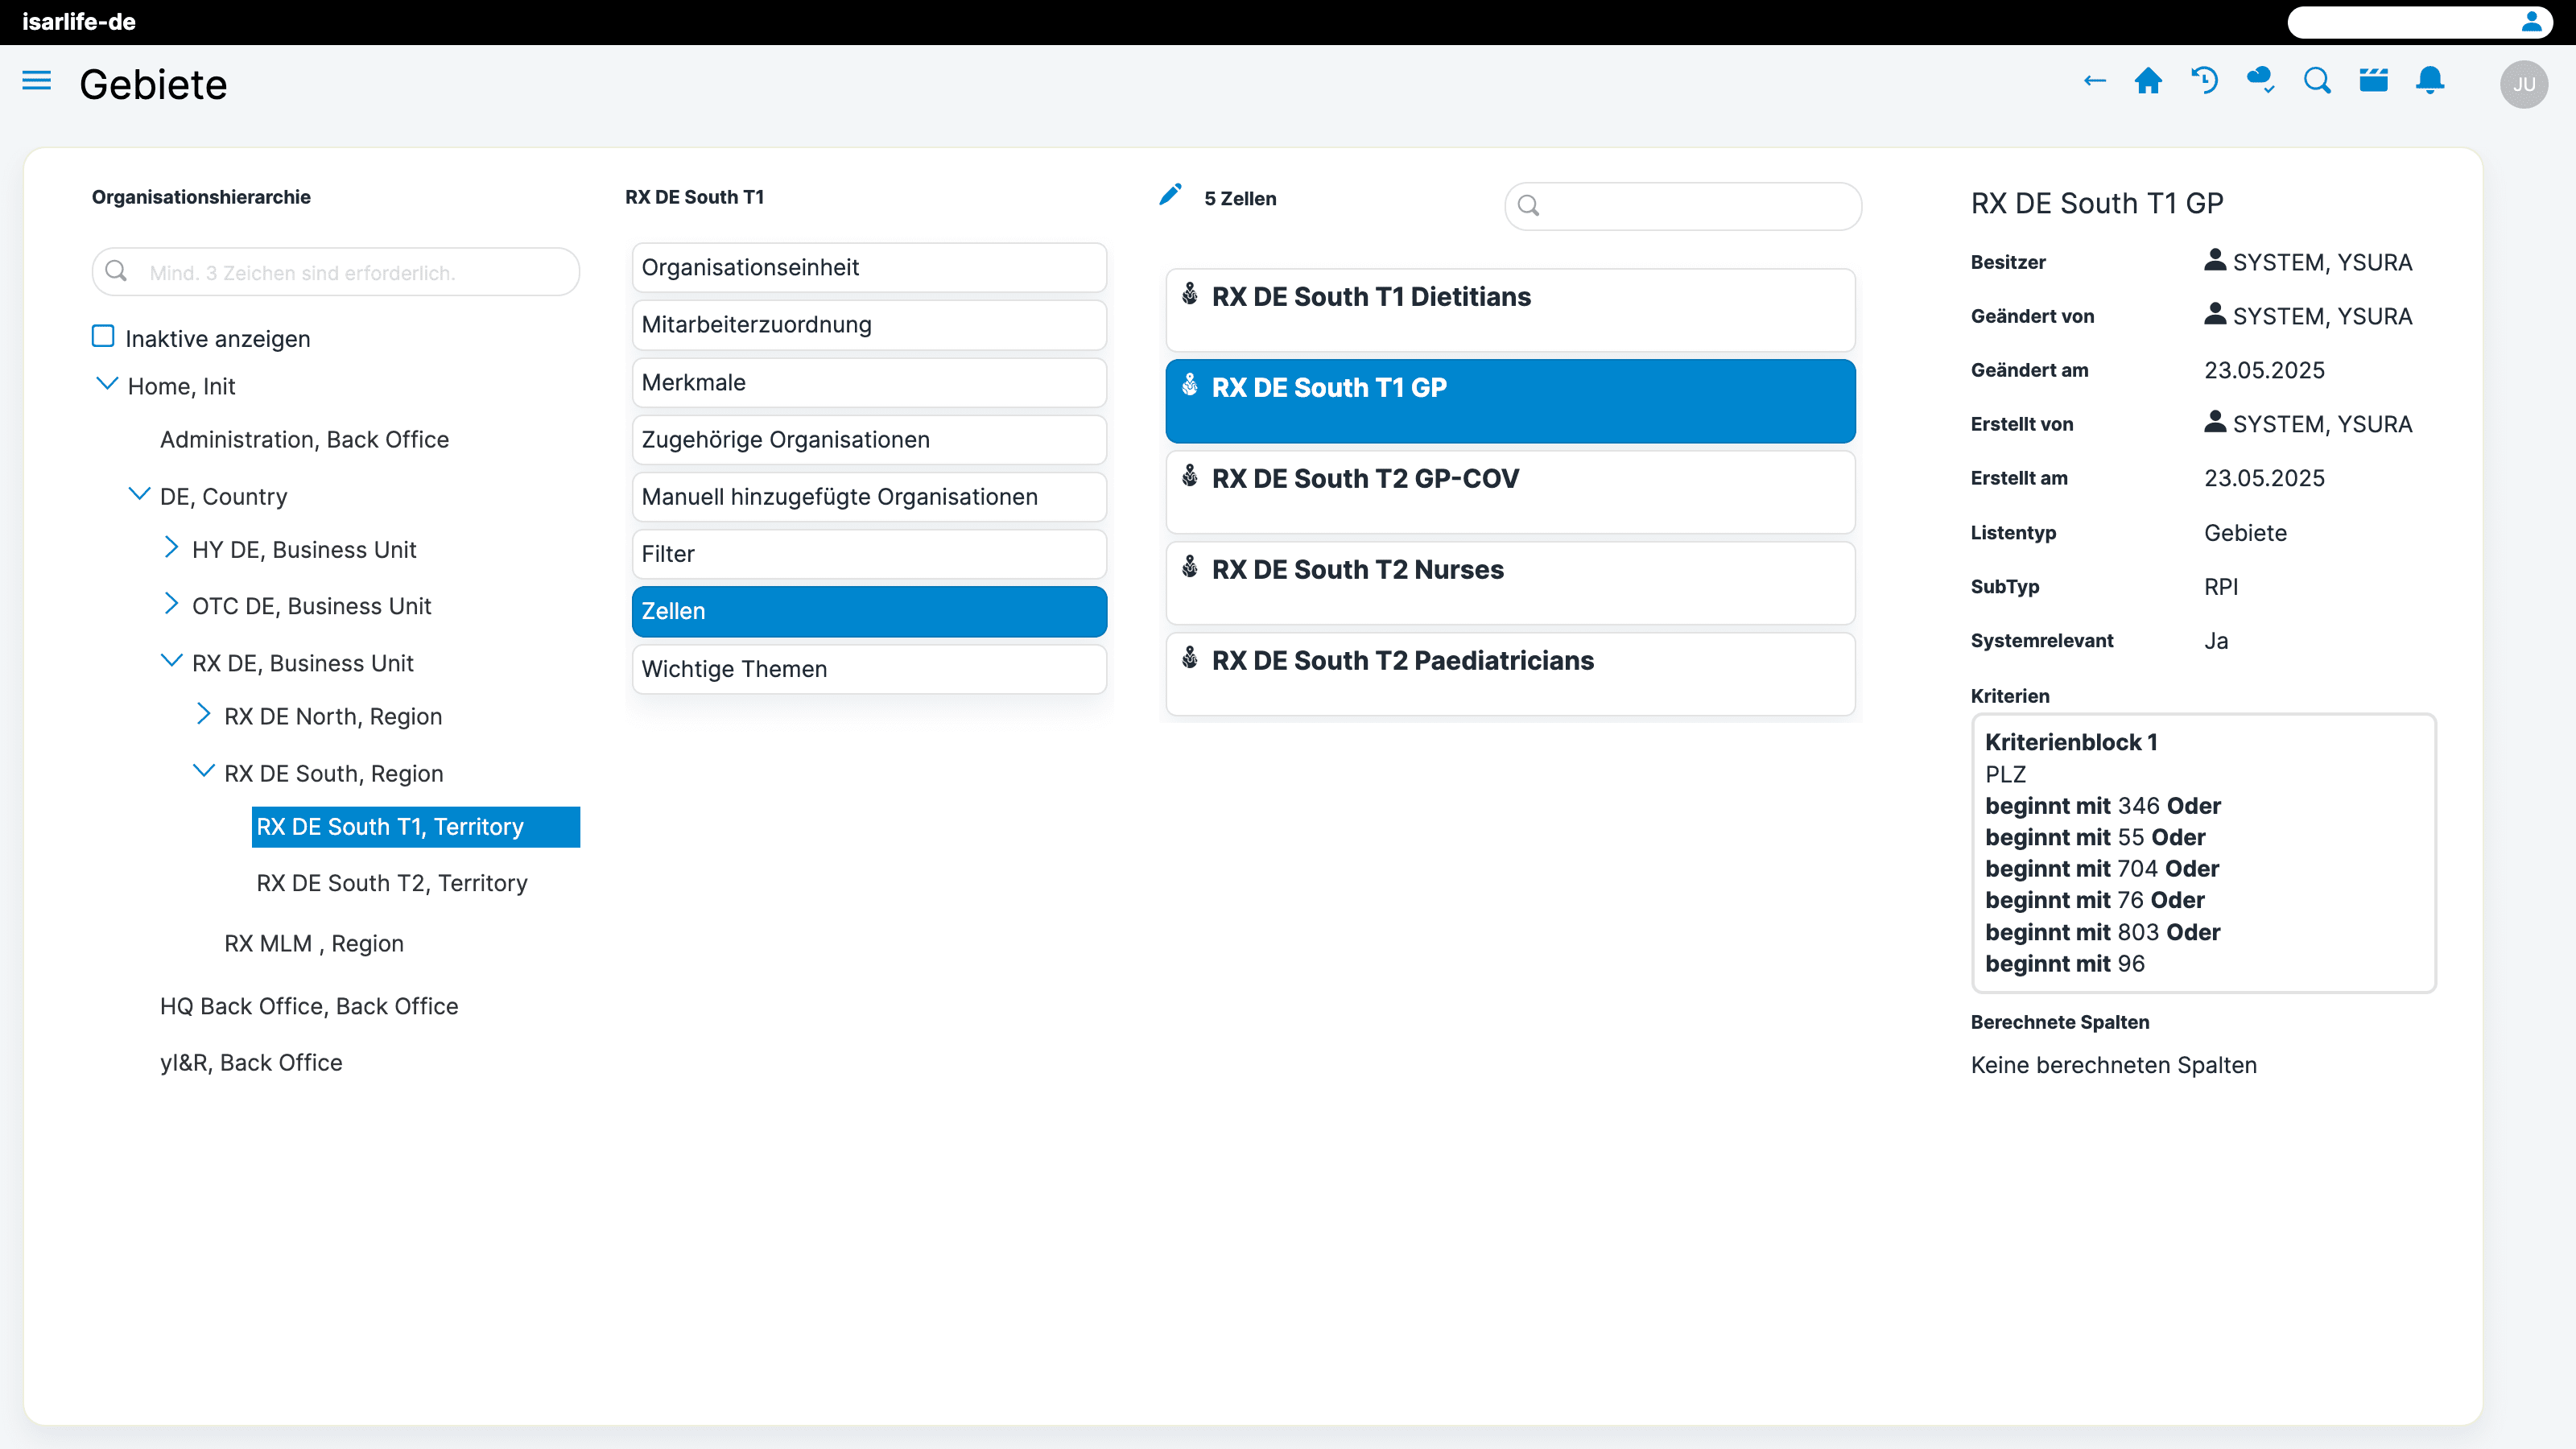This screenshot has height=1449, width=2576.
Task: Select RX DE South T2 Nurses cell
Action: [1510, 582]
